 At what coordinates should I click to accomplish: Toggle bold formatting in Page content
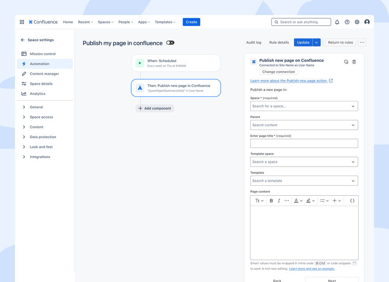pos(271,200)
